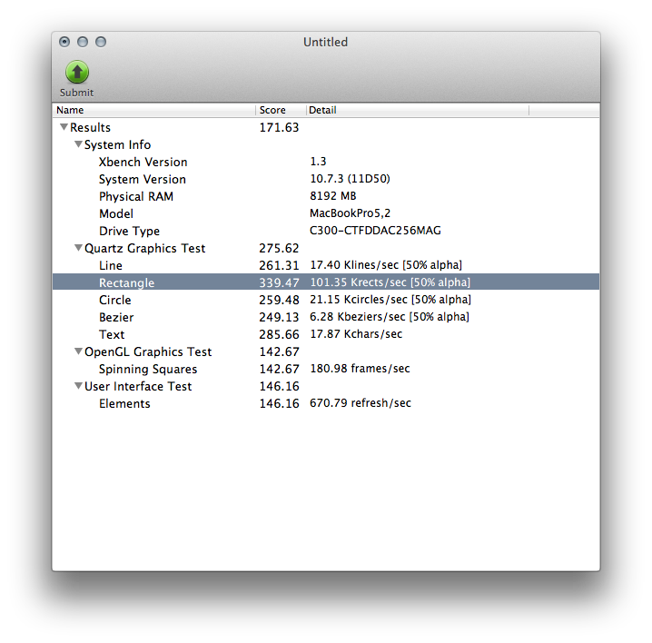Click the Score column header

280,111
